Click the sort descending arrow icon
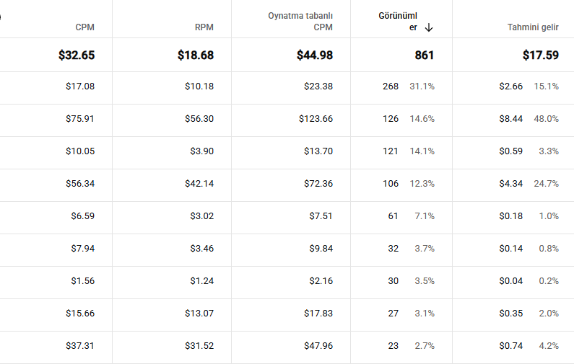574x364 pixels. (x=429, y=27)
